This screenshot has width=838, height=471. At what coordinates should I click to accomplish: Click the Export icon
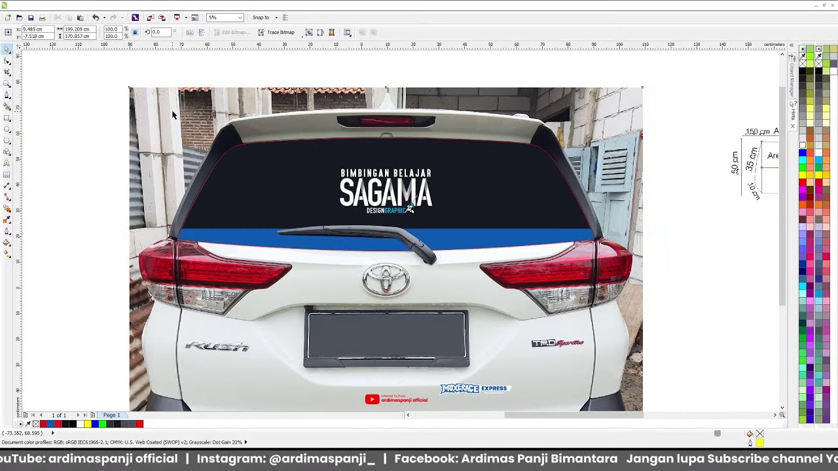coord(162,18)
